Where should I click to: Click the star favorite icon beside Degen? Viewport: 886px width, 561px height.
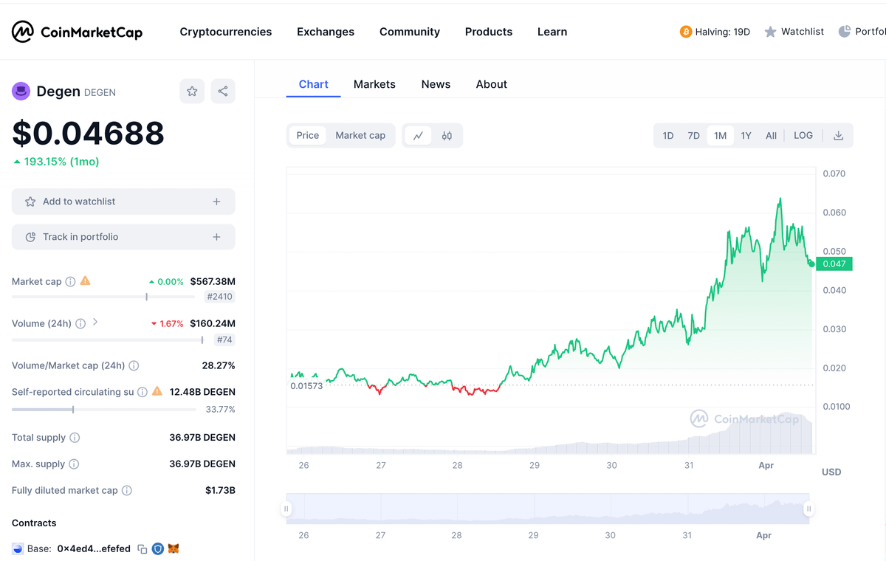pyautogui.click(x=192, y=92)
